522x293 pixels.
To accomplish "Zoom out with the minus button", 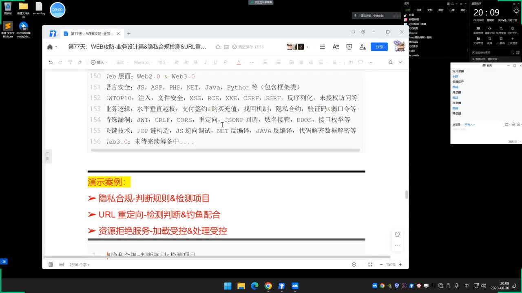I will 381,265.
